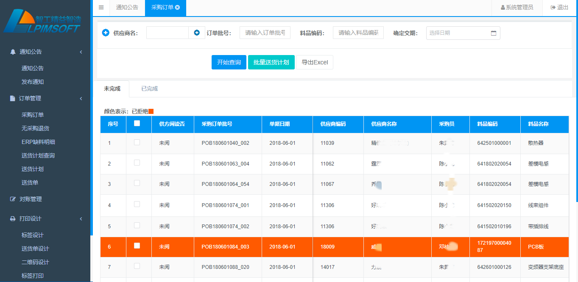The height and width of the screenshot is (282, 578).
Task: Check the checkbox in orange row 6
Action: tap(137, 246)
